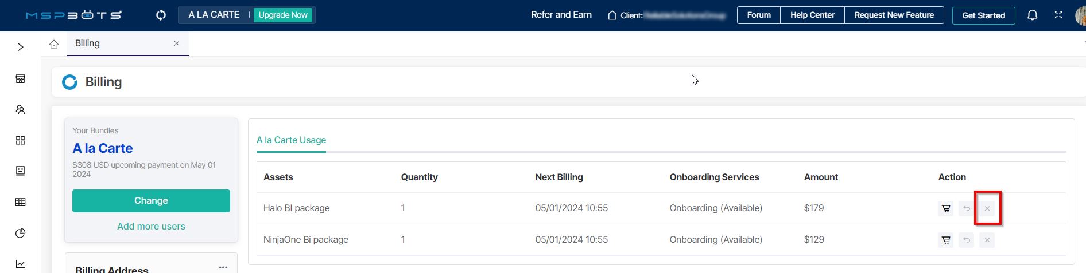The image size is (1086, 273).
Task: Open Billing Address more options menu
Action: click(223, 267)
